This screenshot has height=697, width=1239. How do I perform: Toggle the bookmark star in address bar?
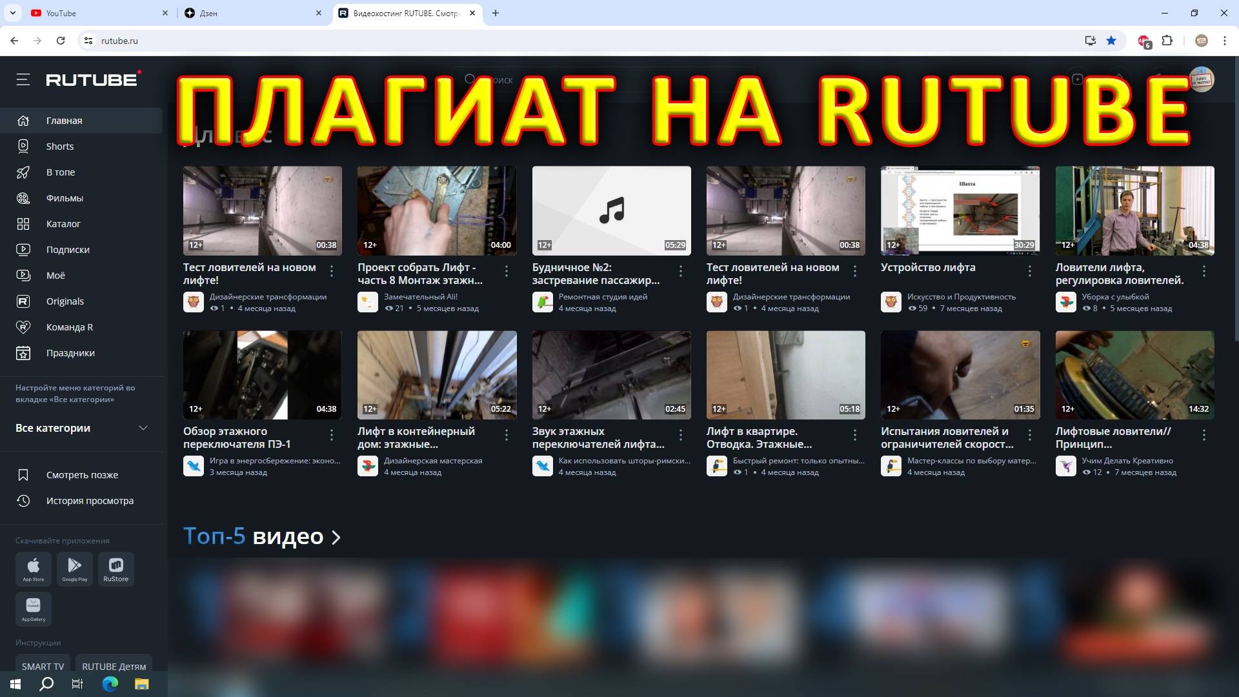coord(1111,41)
